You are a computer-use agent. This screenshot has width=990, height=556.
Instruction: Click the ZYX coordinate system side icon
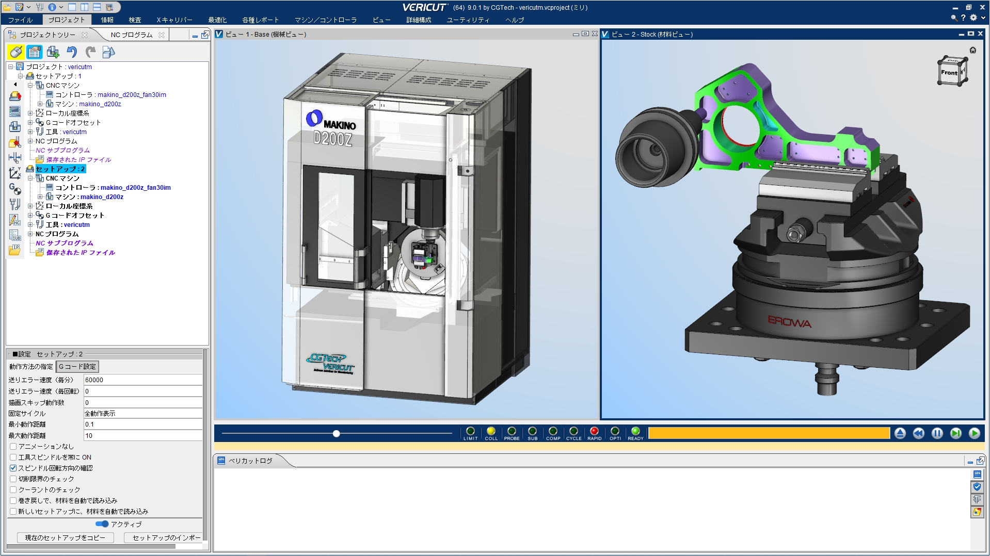click(x=15, y=173)
